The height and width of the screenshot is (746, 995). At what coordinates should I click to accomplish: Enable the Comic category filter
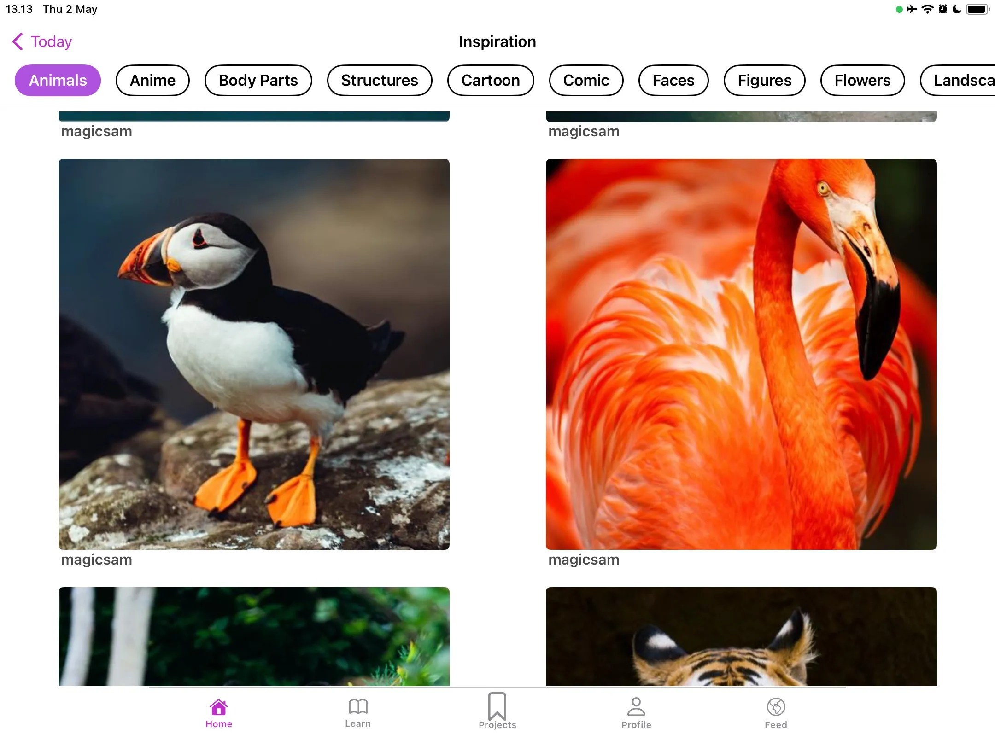[586, 80]
